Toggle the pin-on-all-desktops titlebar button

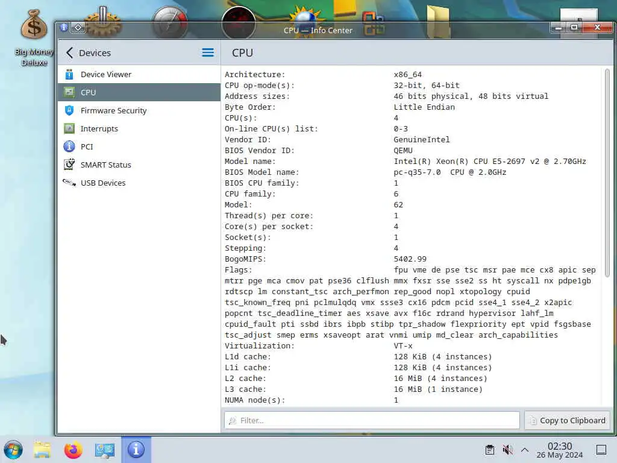(x=78, y=27)
